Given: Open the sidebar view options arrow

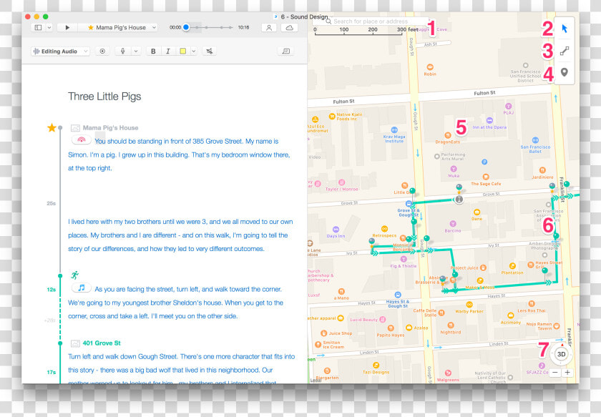Looking at the screenshot, I should (x=49, y=28).
